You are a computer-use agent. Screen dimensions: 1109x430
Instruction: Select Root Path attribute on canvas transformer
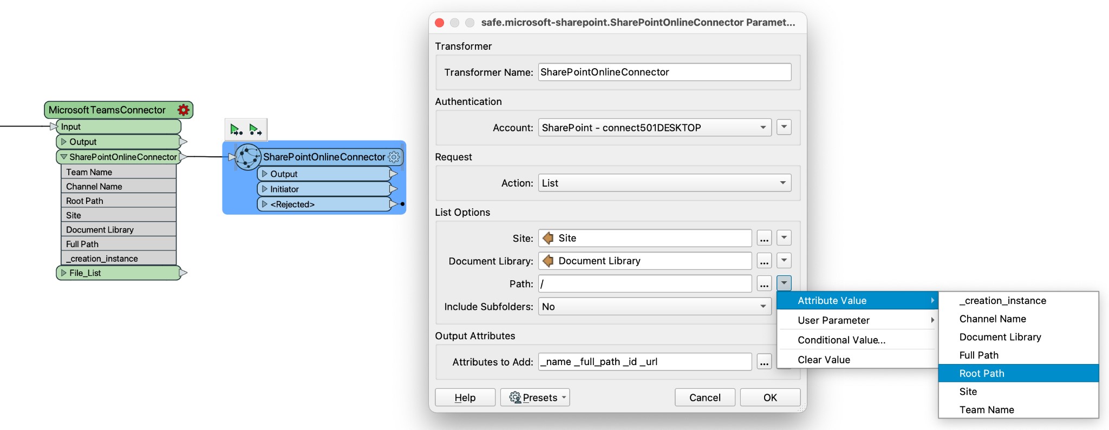(119, 201)
